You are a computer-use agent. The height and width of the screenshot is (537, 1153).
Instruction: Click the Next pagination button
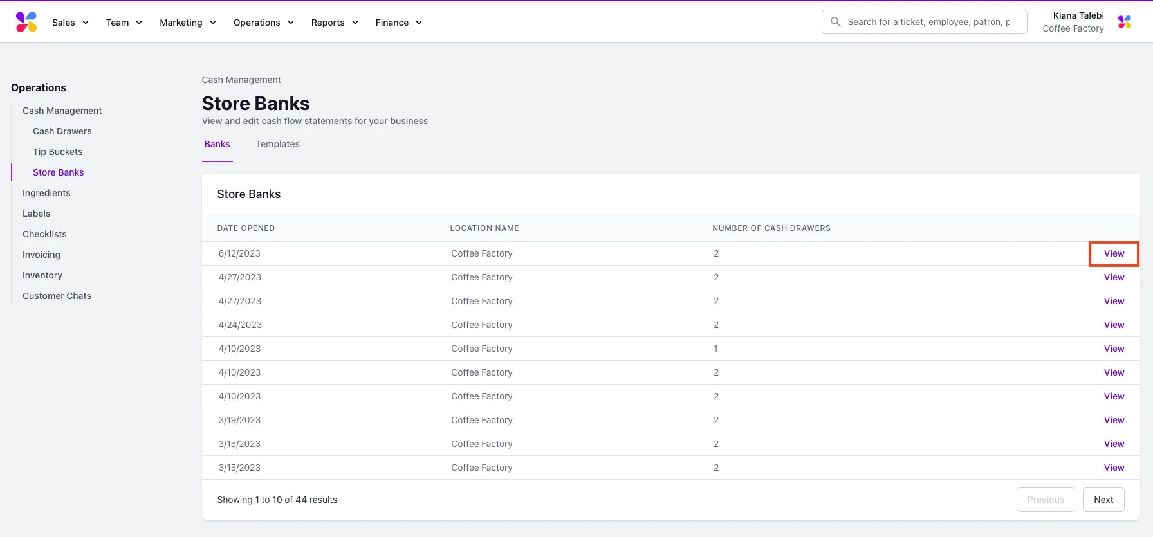1103,500
